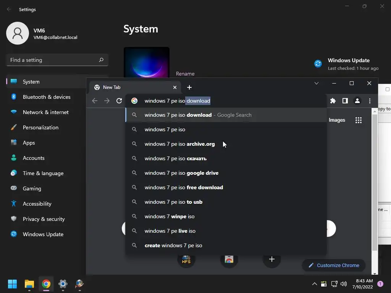Click the Rename link in Settings
This screenshot has width=391, height=293.
pyautogui.click(x=185, y=74)
